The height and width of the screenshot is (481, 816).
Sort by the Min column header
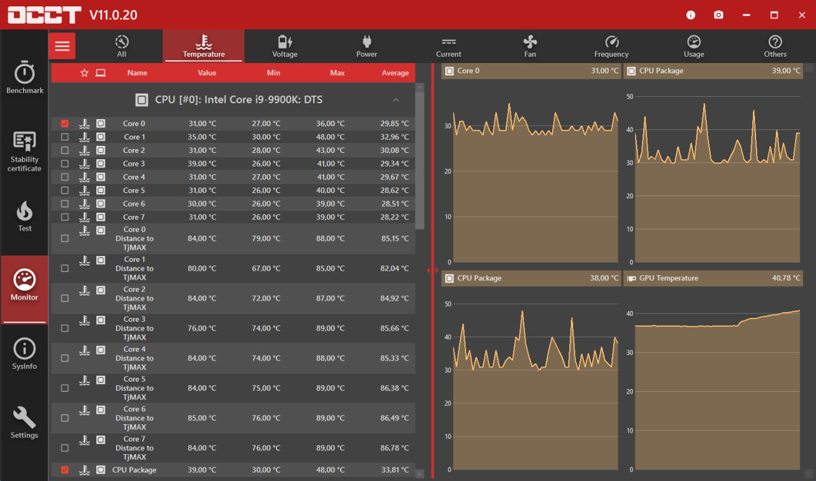(x=273, y=73)
